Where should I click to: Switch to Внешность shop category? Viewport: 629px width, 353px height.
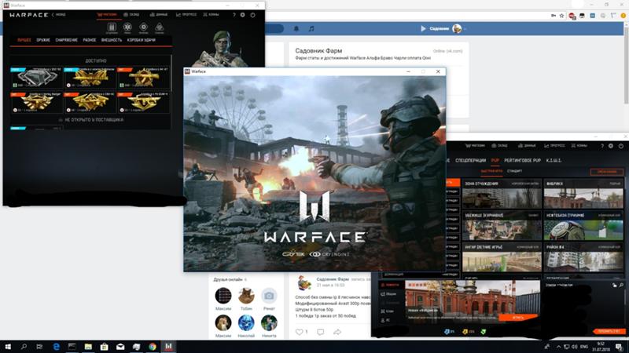click(x=112, y=40)
